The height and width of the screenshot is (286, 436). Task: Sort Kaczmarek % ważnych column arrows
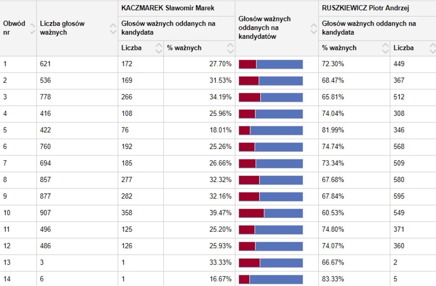point(230,48)
